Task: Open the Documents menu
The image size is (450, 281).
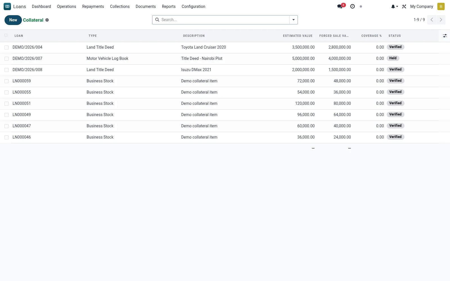Action: coord(146,6)
